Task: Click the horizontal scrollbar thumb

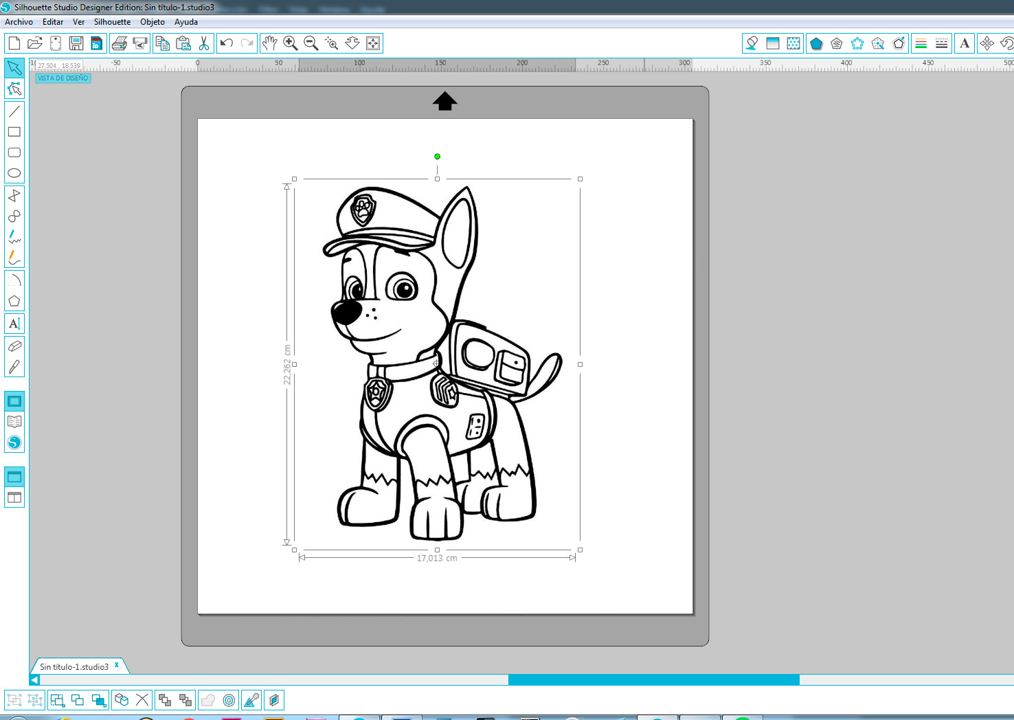Action: (x=653, y=679)
